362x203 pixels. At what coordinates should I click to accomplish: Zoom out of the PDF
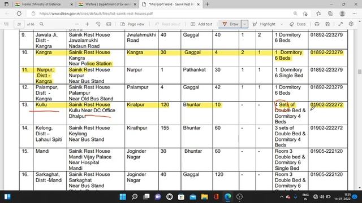(77, 24)
